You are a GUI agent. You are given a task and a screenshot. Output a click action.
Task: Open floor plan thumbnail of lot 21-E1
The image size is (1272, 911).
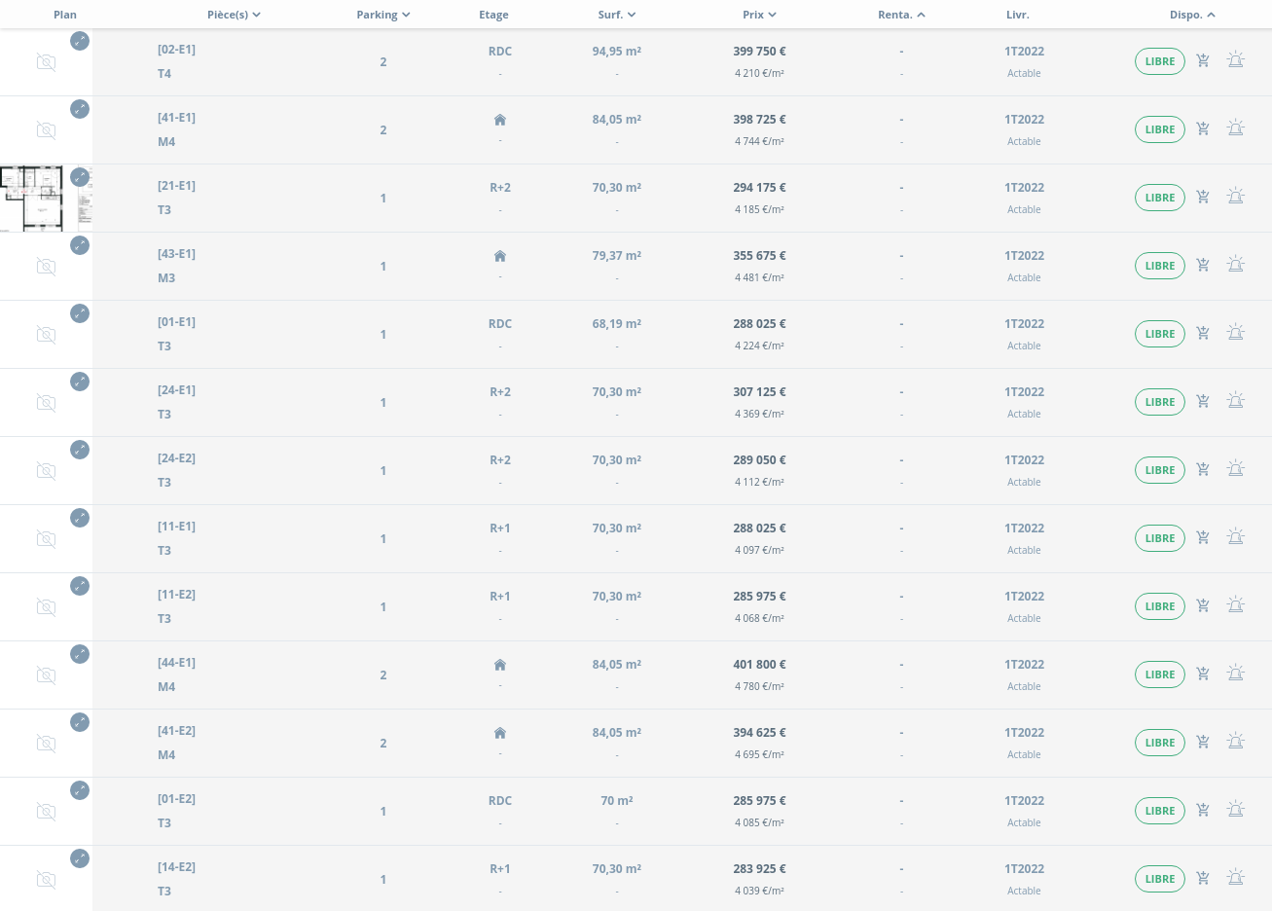click(39, 199)
